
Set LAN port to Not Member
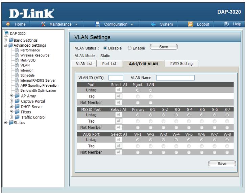tap(150, 103)
